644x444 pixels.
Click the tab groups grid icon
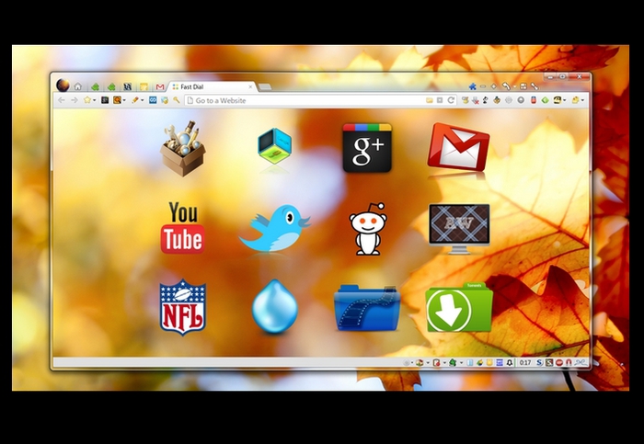click(523, 86)
